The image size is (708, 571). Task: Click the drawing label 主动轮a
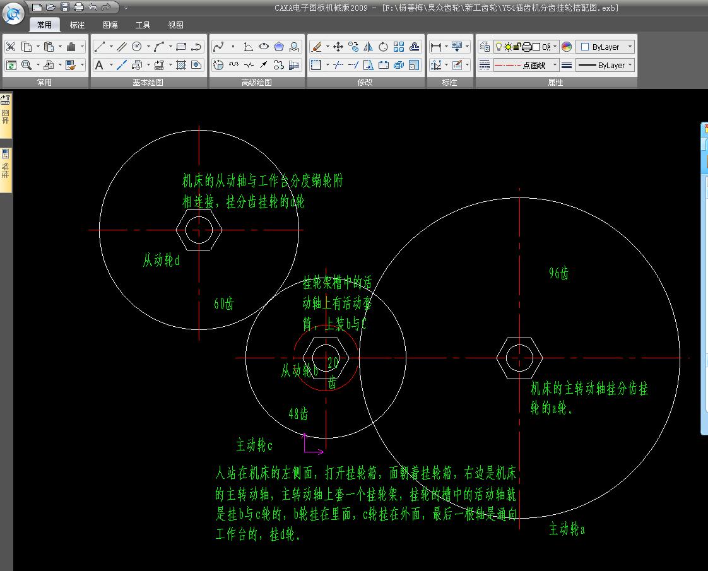point(567,529)
